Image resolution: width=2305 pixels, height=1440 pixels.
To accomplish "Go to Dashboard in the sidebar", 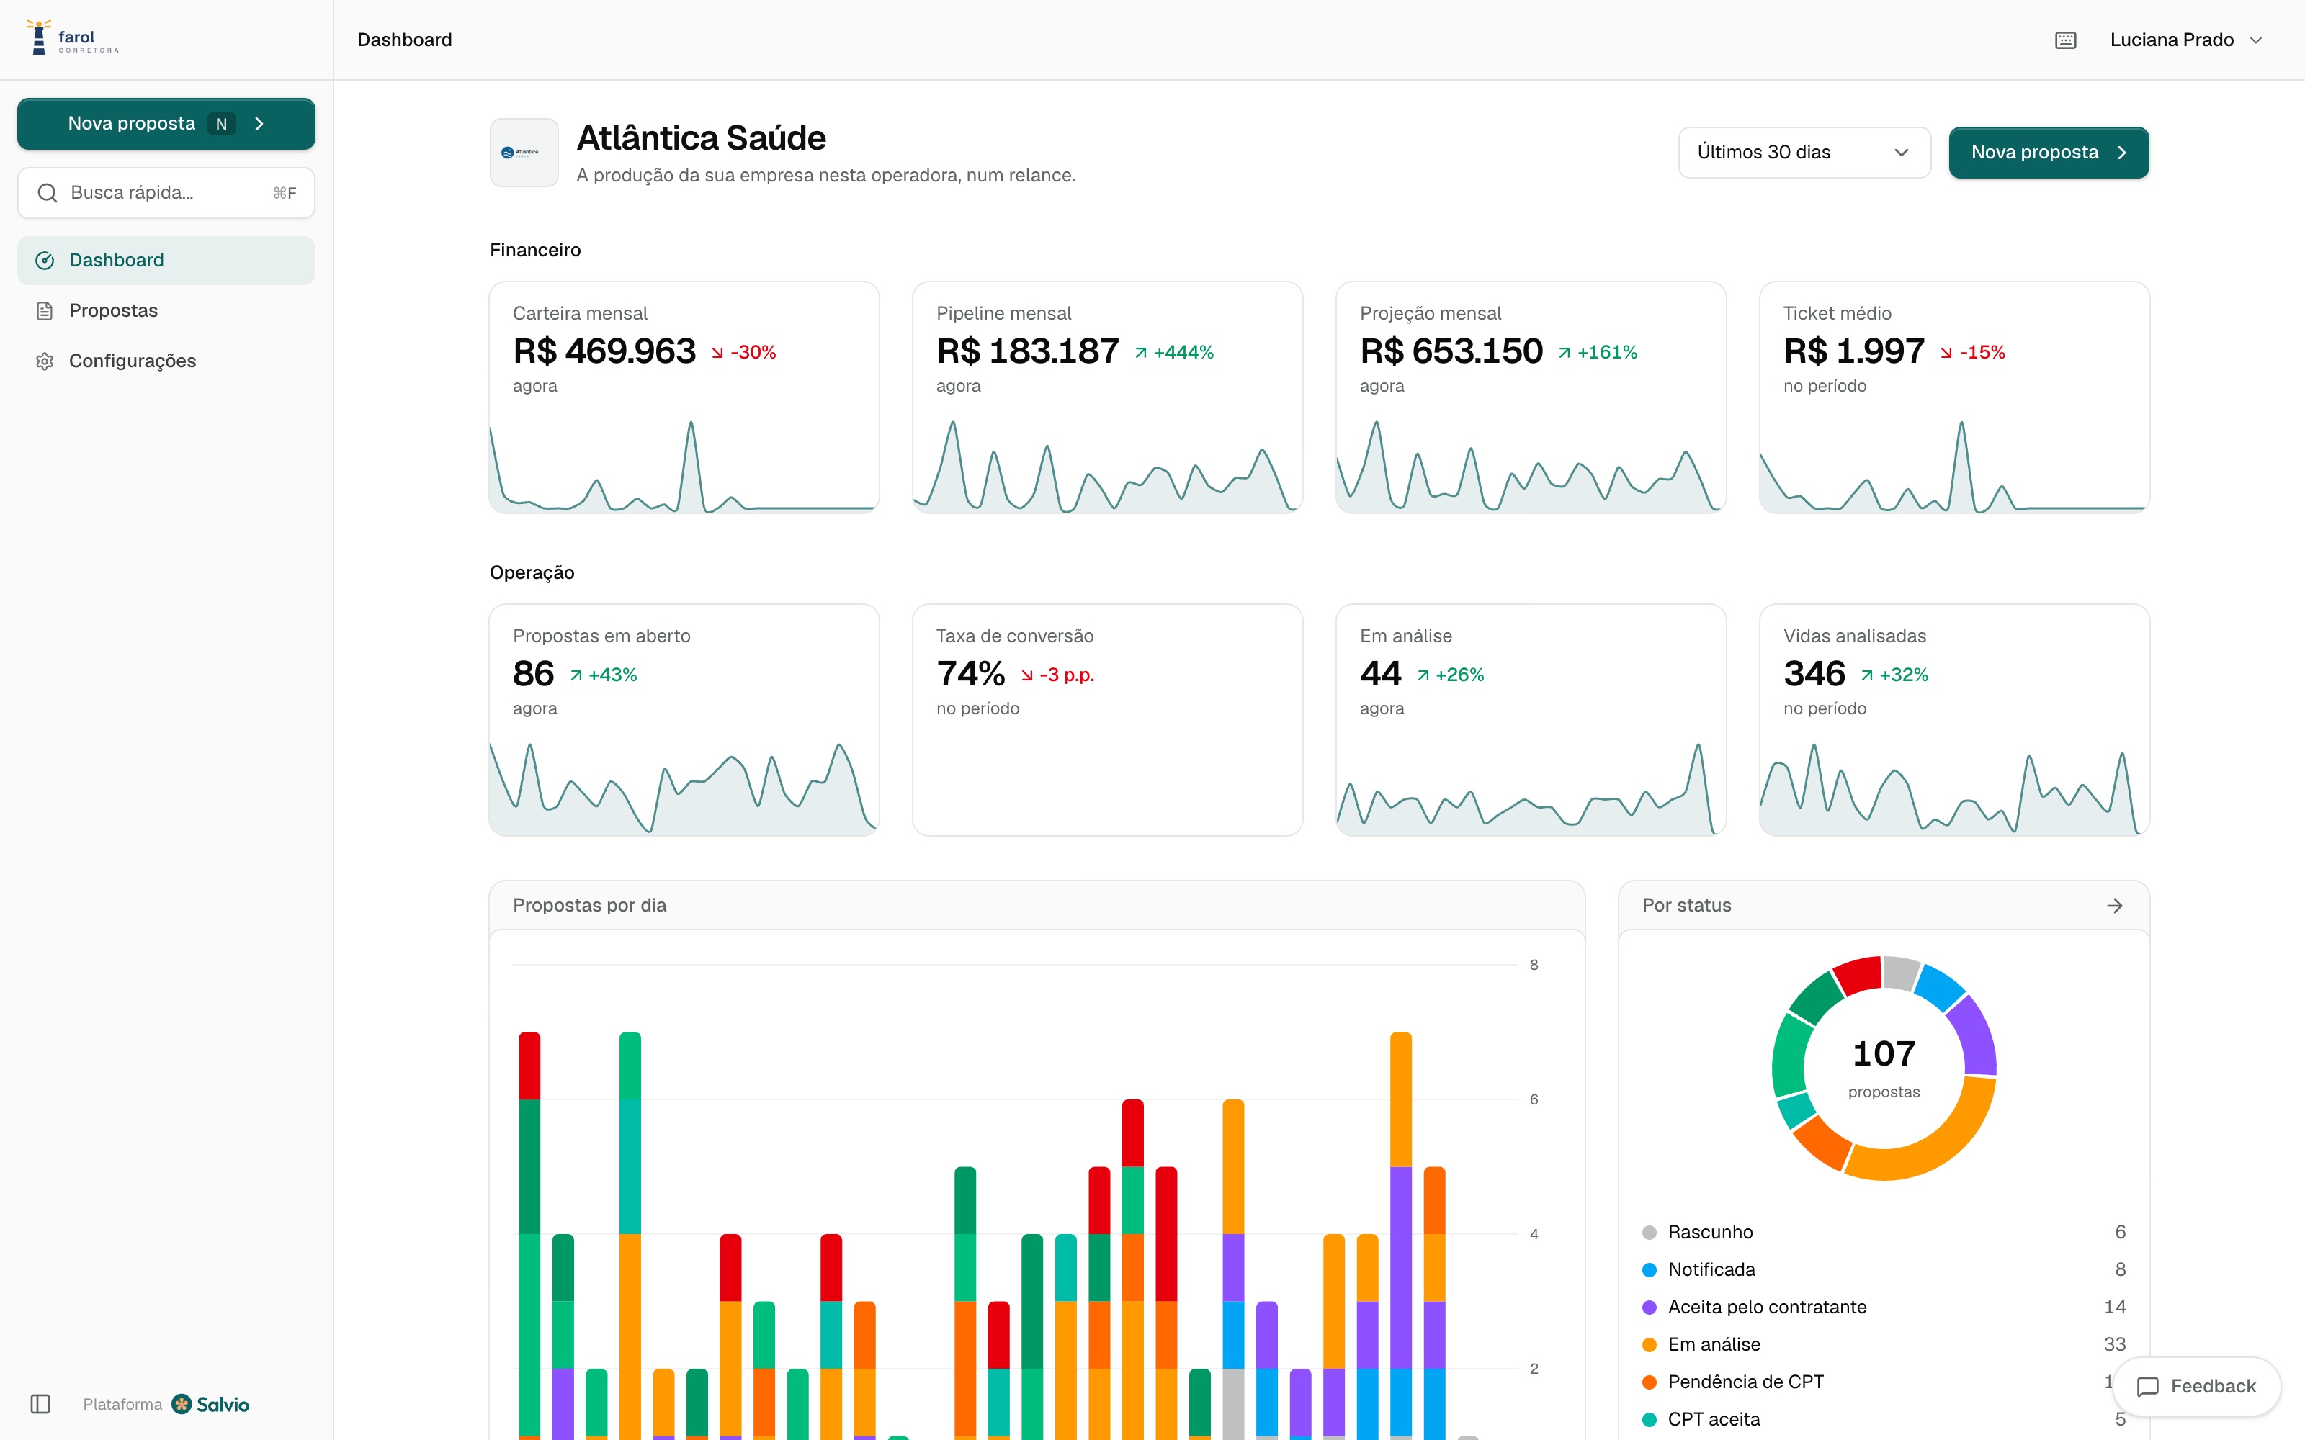I will [166, 260].
